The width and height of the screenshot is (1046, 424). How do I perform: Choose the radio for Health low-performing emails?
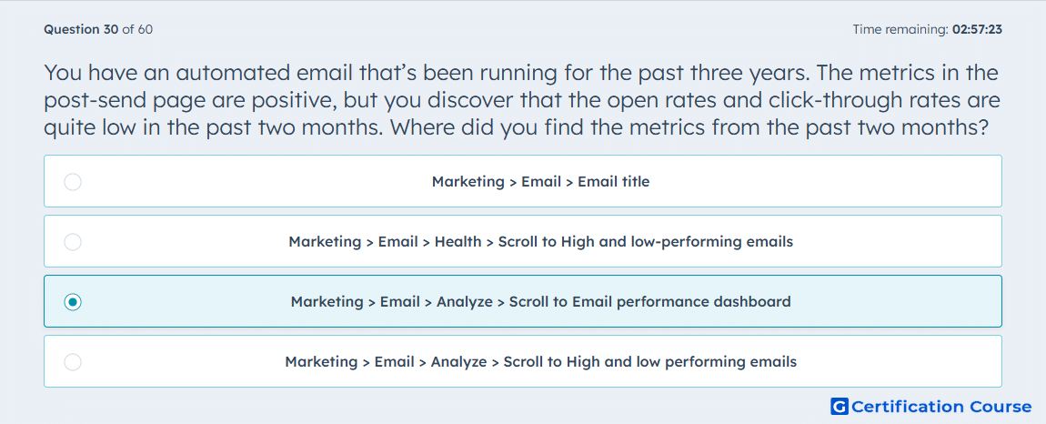point(73,242)
